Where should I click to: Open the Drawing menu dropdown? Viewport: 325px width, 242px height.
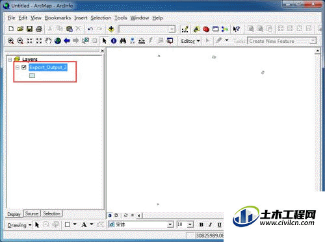coord(19,225)
